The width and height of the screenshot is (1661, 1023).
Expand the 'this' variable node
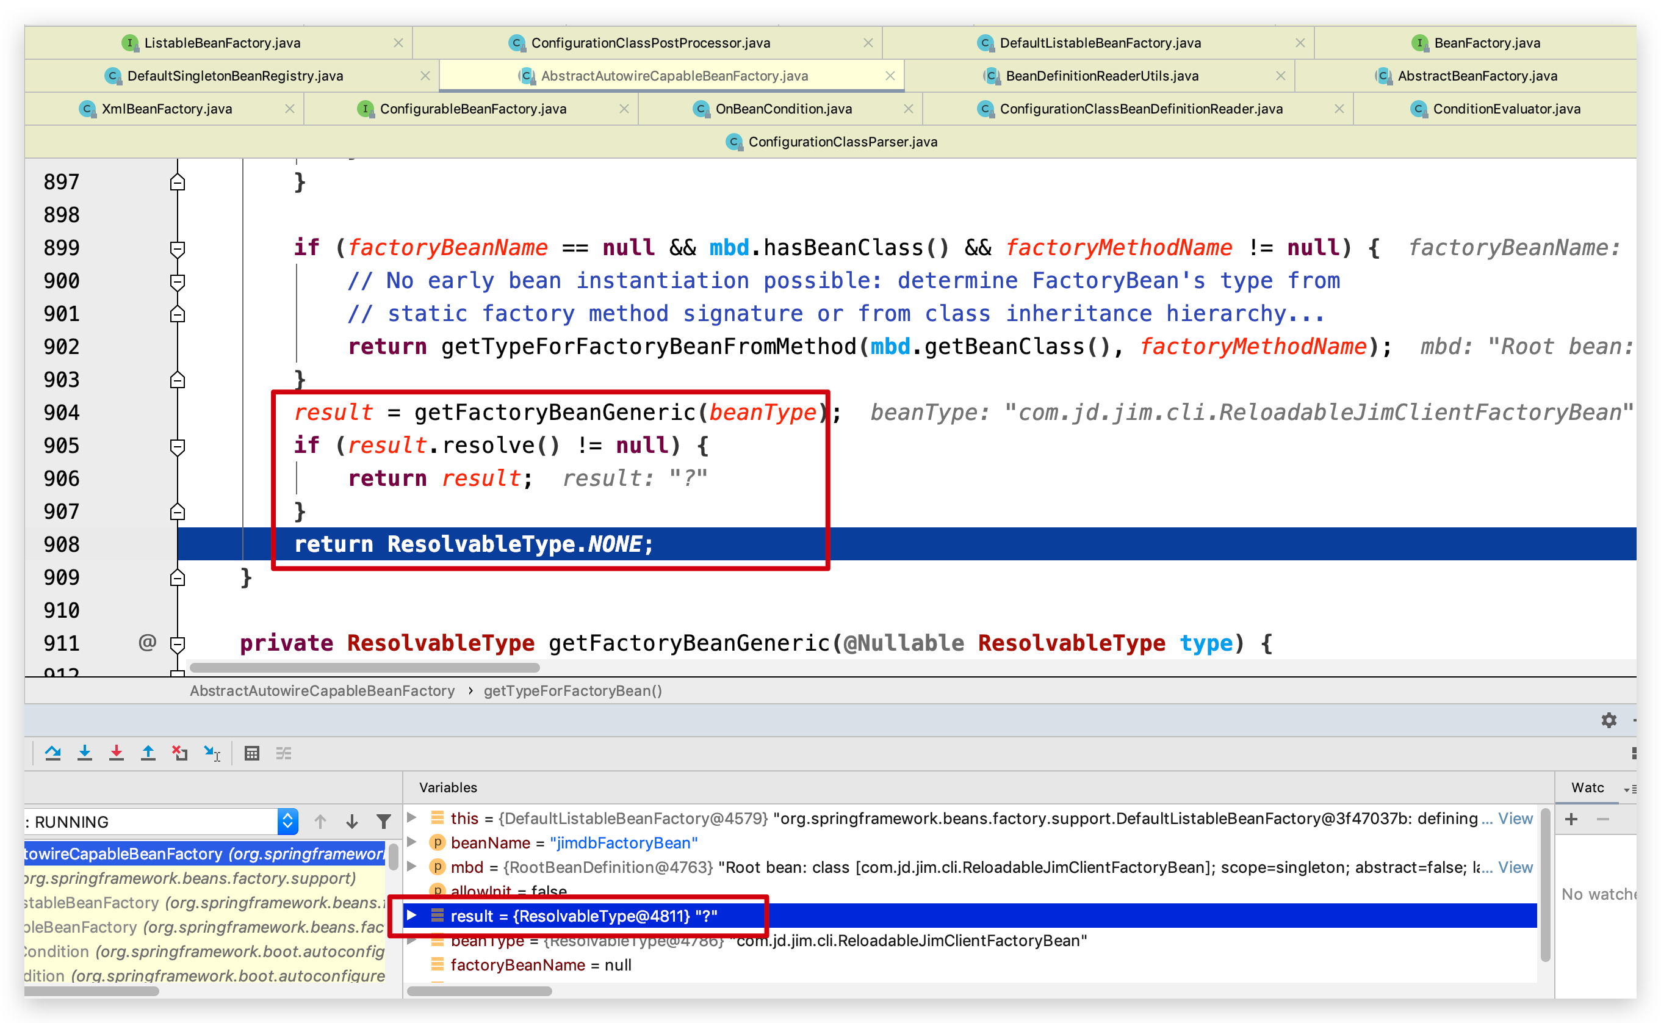click(x=411, y=817)
